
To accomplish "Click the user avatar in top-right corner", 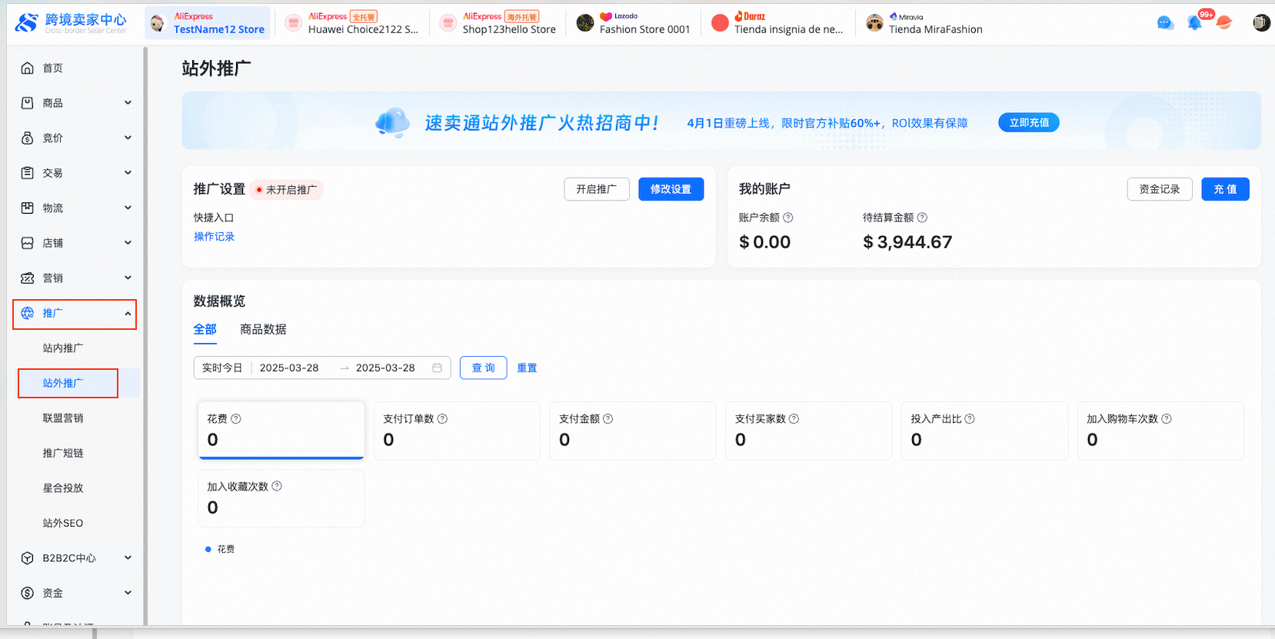I will tap(1261, 23).
